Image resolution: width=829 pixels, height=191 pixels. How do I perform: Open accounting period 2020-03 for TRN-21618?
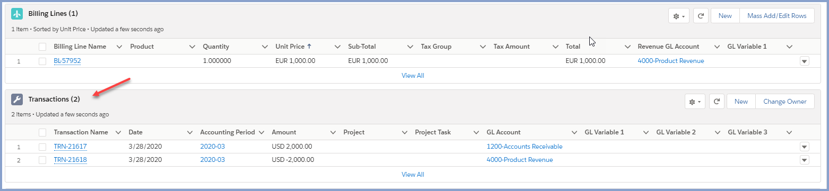pos(213,160)
